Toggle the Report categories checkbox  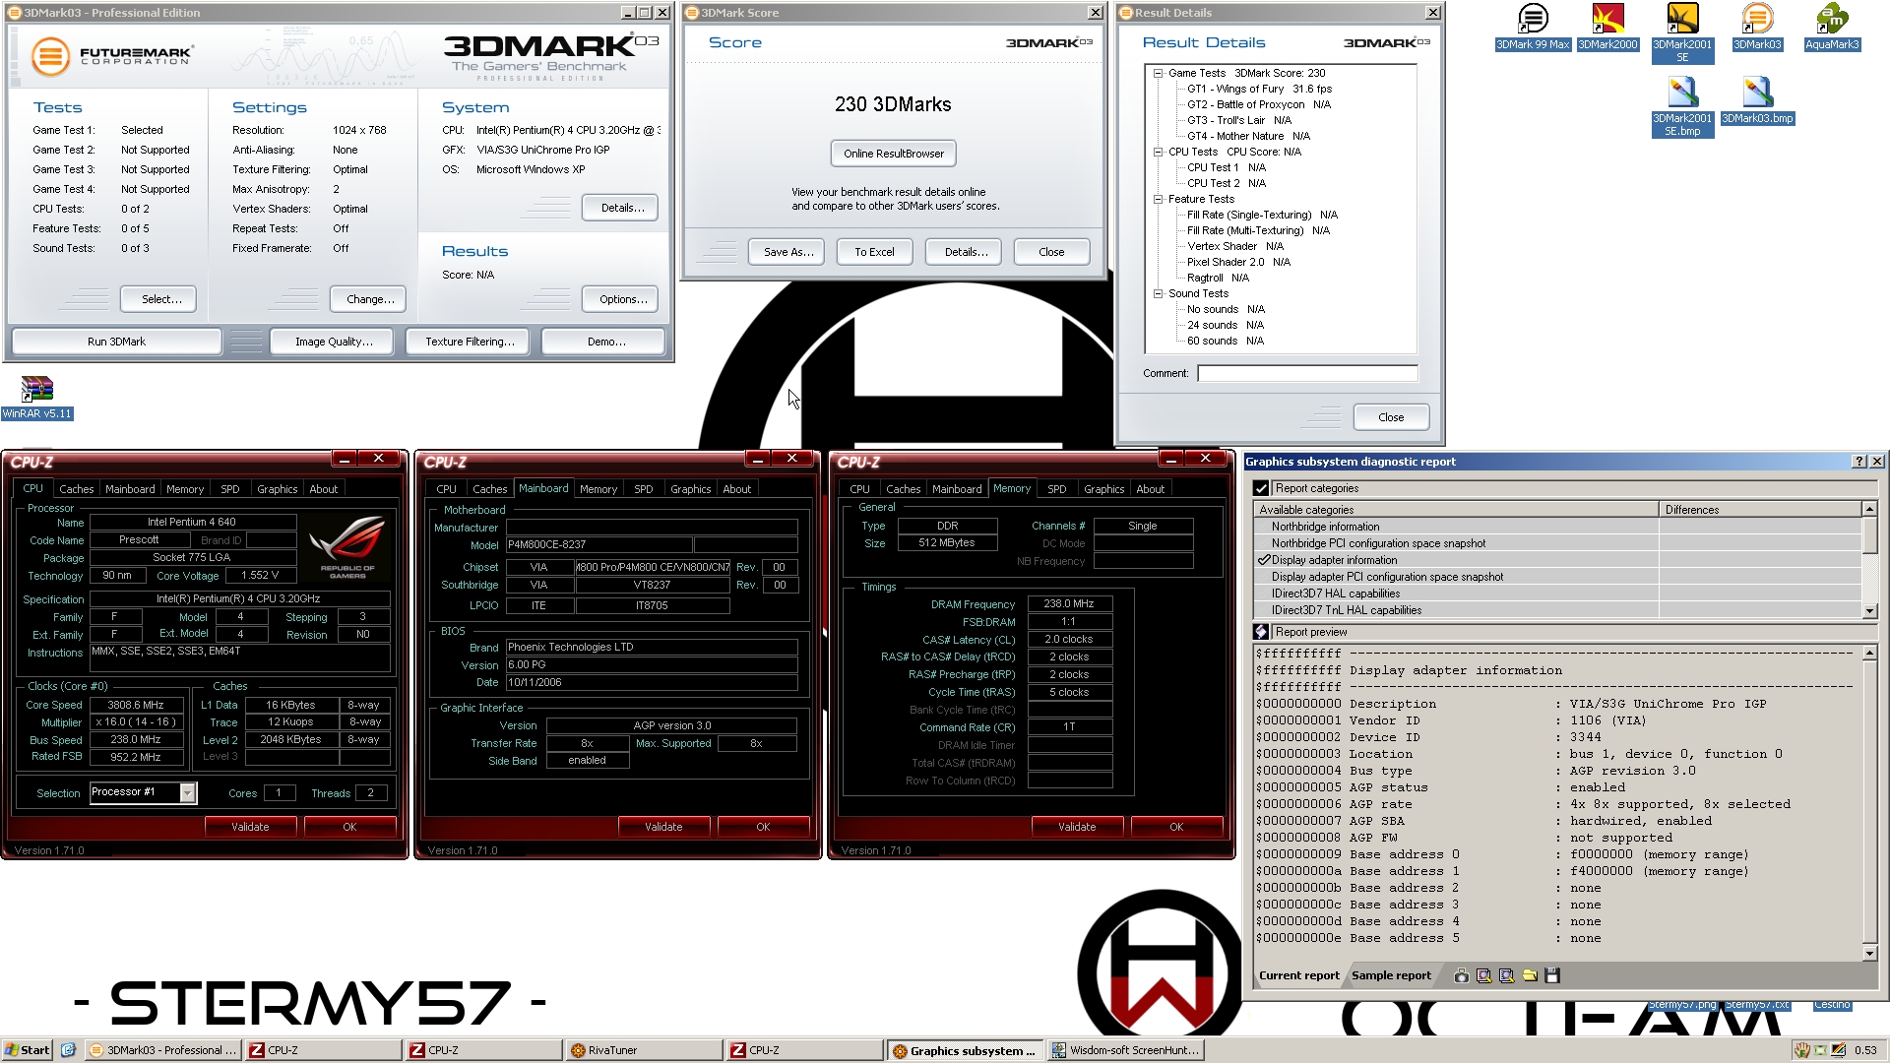point(1261,488)
